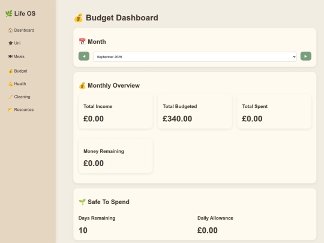324x243 pixels.
Task: Select Budget in the sidebar
Action: tap(18, 71)
